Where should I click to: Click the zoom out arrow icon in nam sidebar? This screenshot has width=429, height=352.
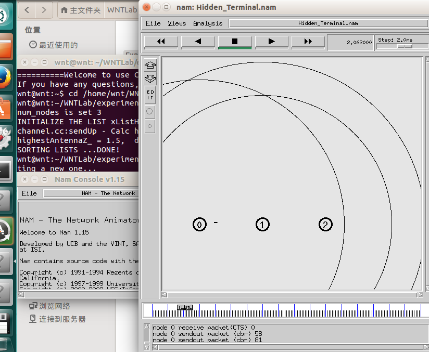[150, 79]
